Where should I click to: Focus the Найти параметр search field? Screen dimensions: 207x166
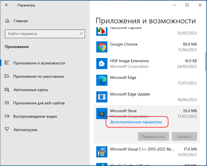(45, 34)
